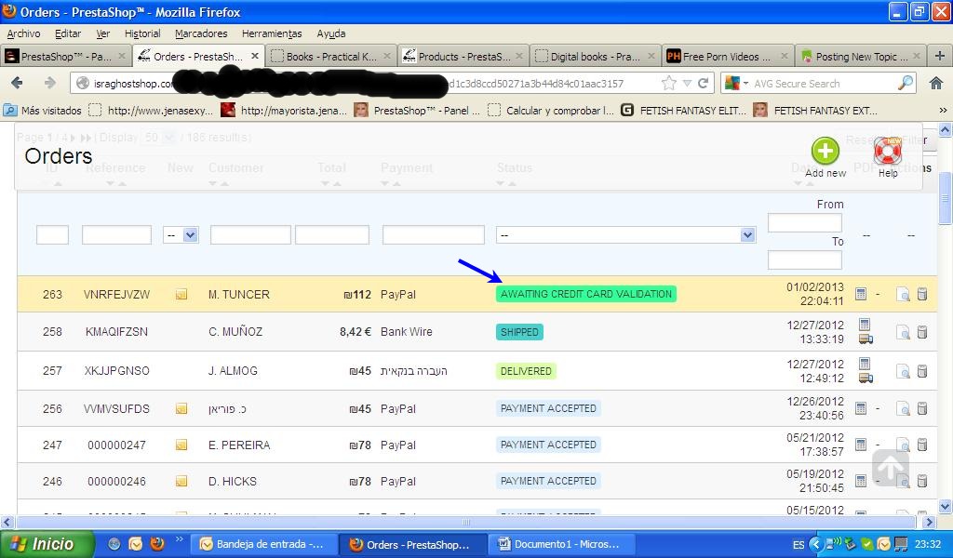The height and width of the screenshot is (558, 953).
Task: Expand hidden system tray icons
Action: [816, 544]
